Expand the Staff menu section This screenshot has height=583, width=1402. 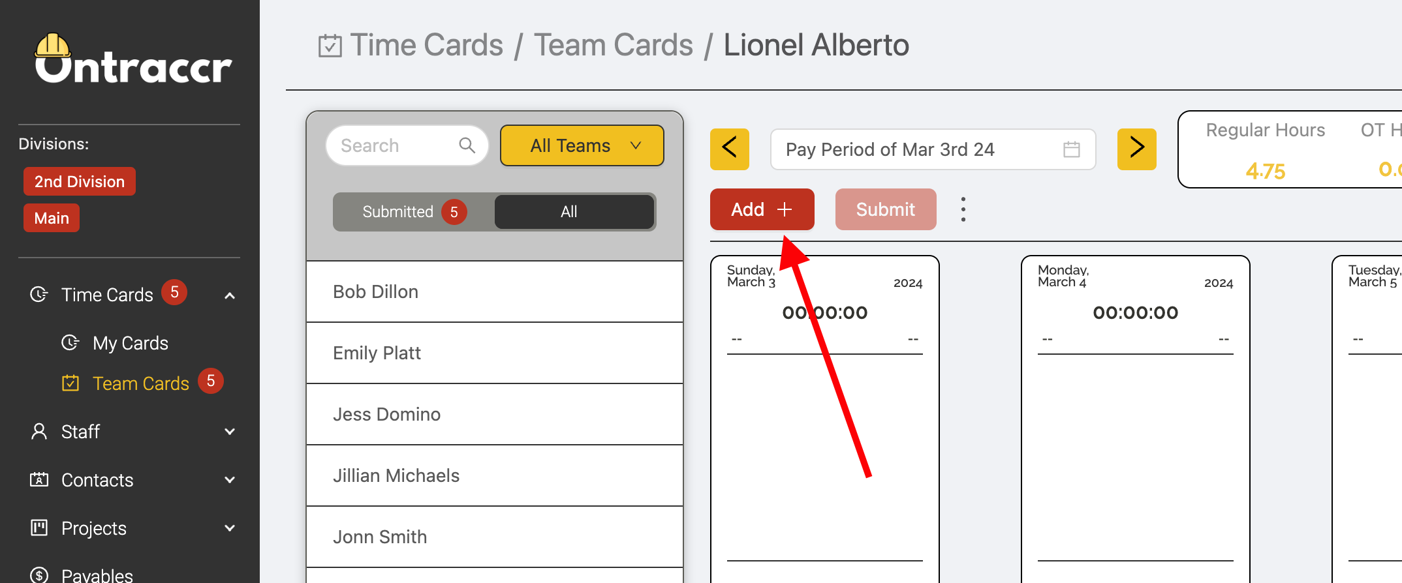(229, 432)
